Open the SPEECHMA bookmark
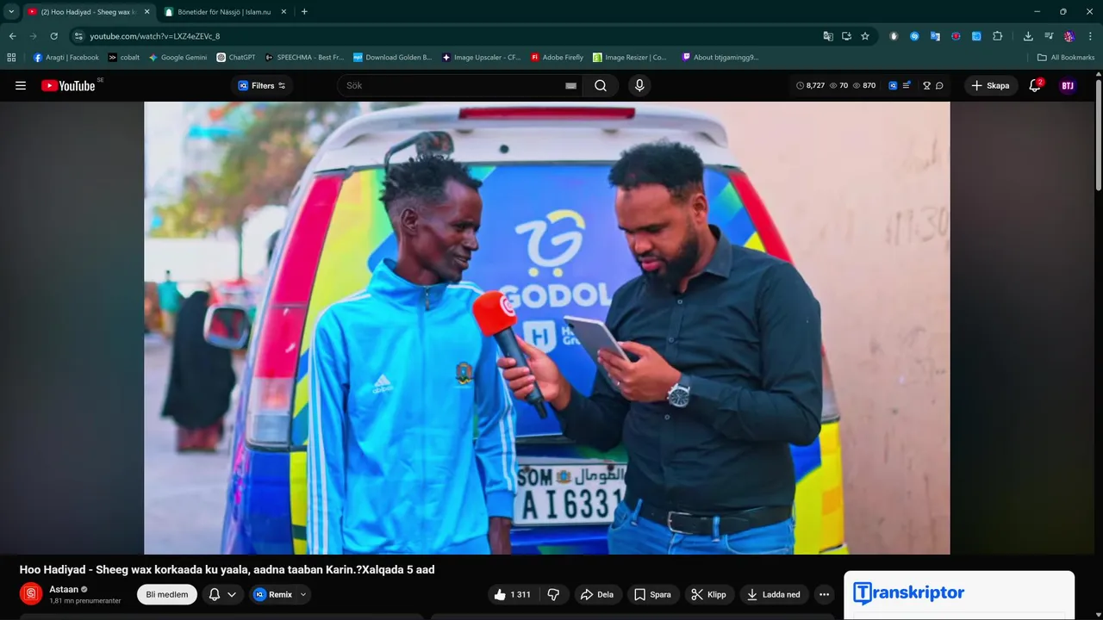Image resolution: width=1103 pixels, height=620 pixels. [x=304, y=58]
